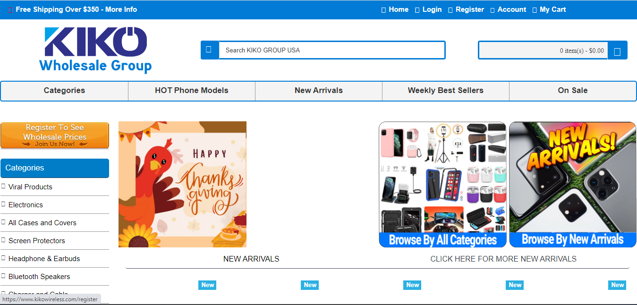Image resolution: width=637 pixels, height=305 pixels.
Task: Click the Account icon in top bar
Action: click(493, 10)
